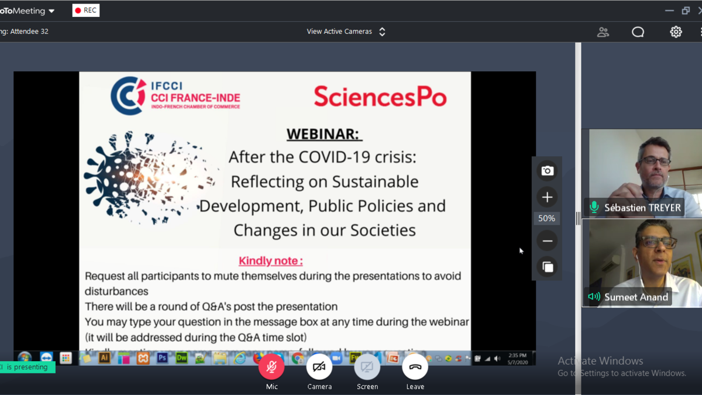Click the overlapping squares icon below zoom

tap(547, 267)
